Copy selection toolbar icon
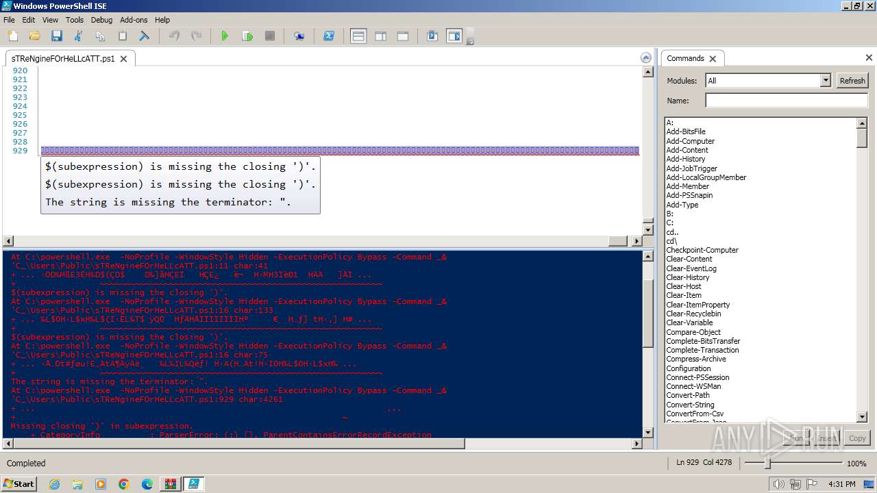The width and height of the screenshot is (877, 493). 100,36
